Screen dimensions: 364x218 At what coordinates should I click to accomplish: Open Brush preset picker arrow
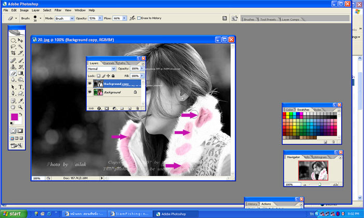(x=41, y=18)
